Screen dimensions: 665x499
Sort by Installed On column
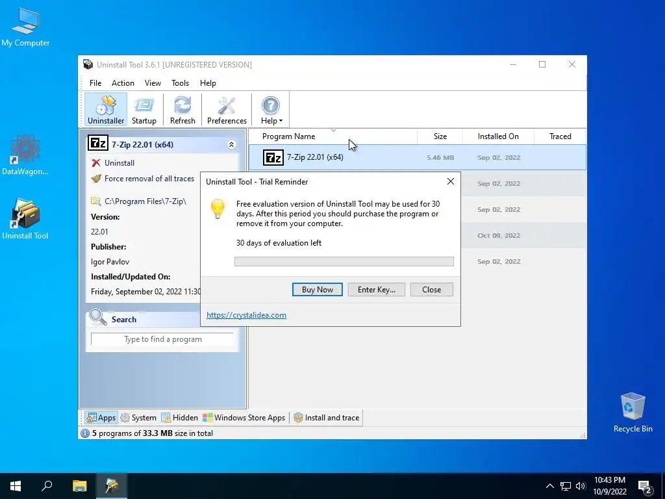coord(498,136)
